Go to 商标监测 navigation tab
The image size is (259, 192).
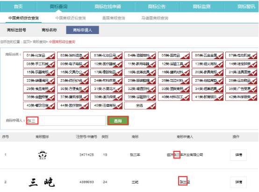point(201,7)
